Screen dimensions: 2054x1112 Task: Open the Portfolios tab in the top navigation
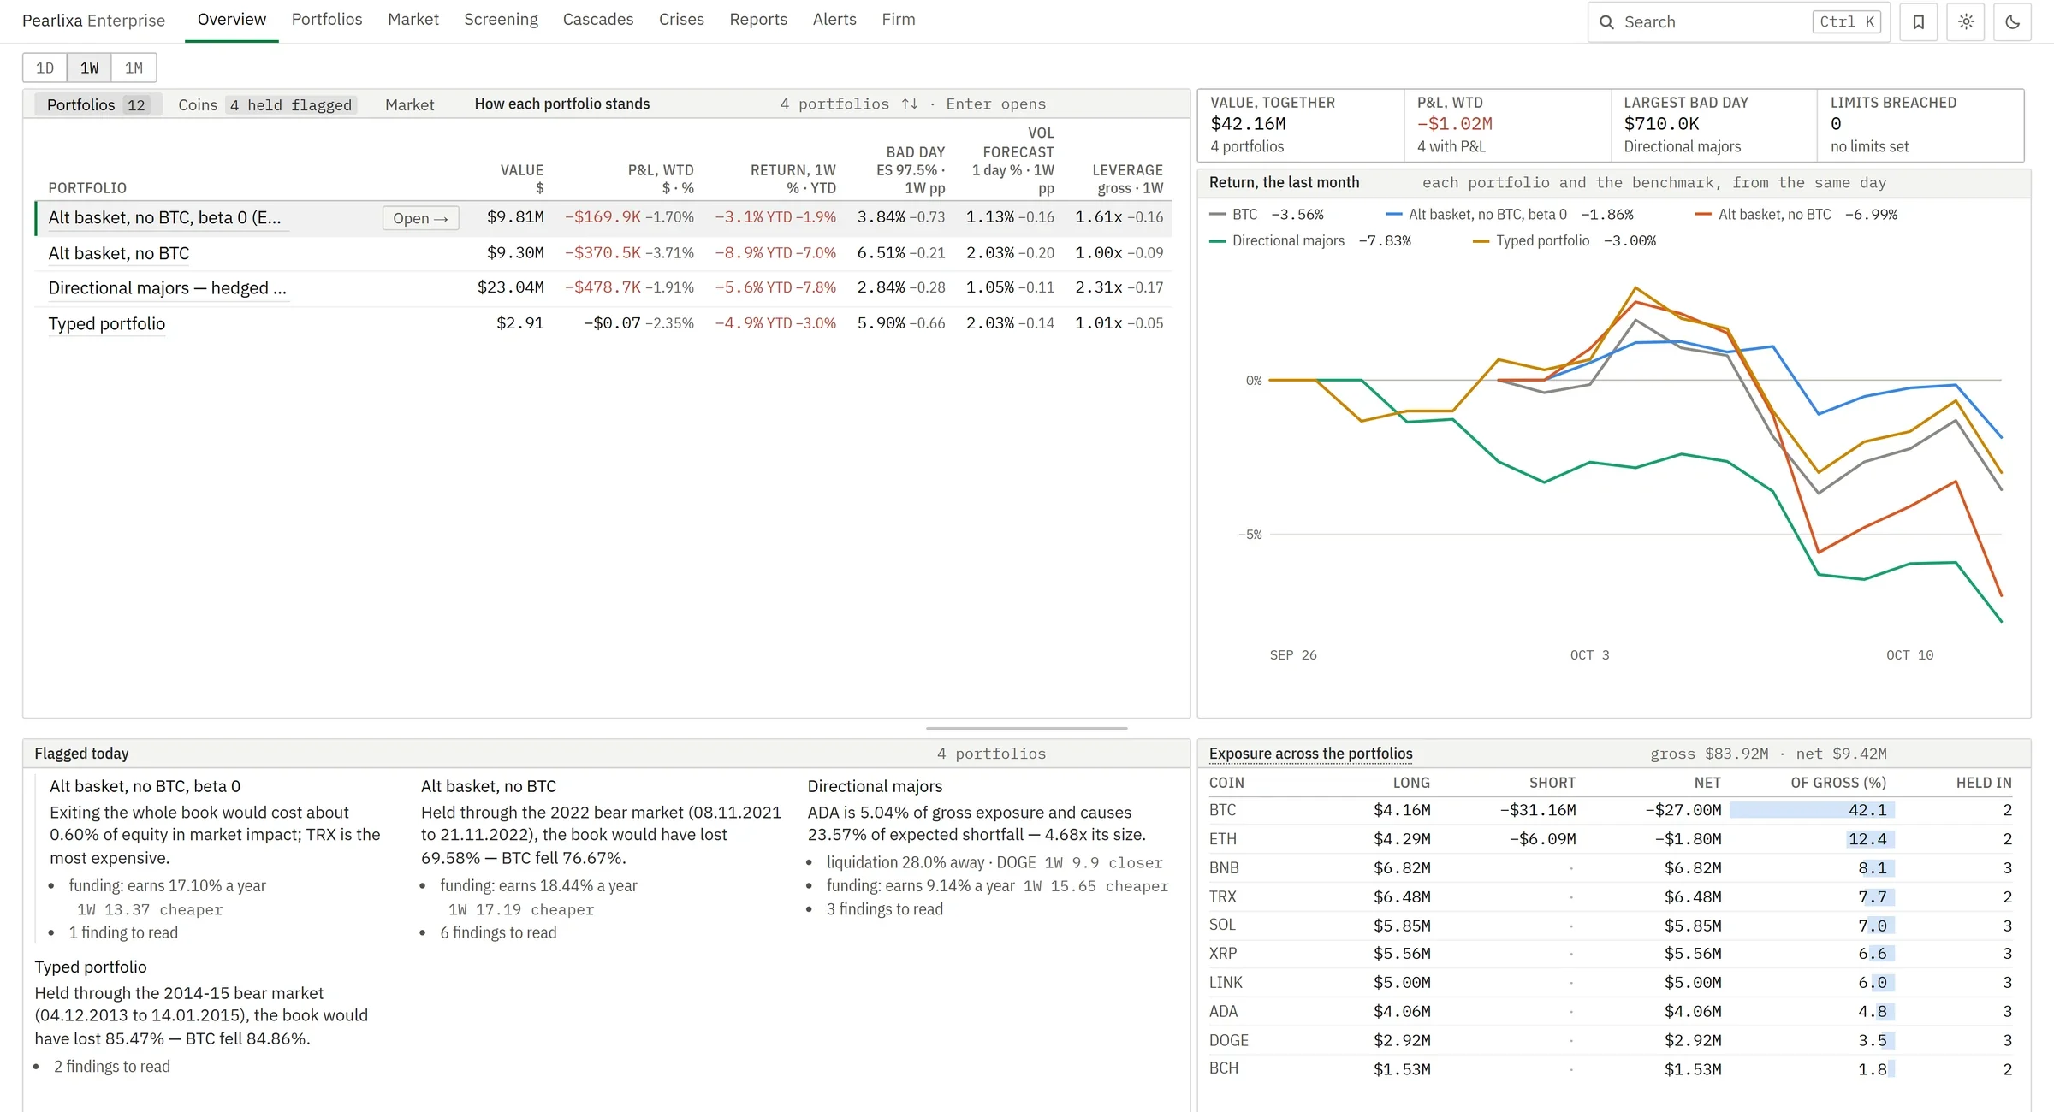[x=327, y=20]
